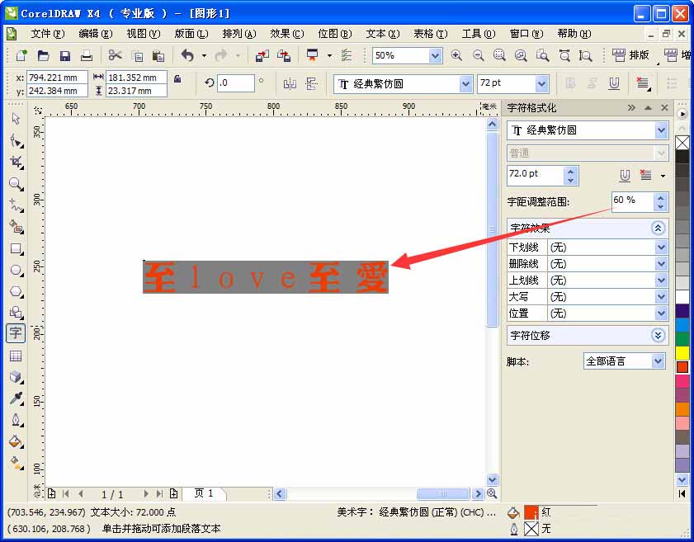The width and height of the screenshot is (694, 542).
Task: Open the zoom level 50% dropdown
Action: pyautogui.click(x=435, y=56)
